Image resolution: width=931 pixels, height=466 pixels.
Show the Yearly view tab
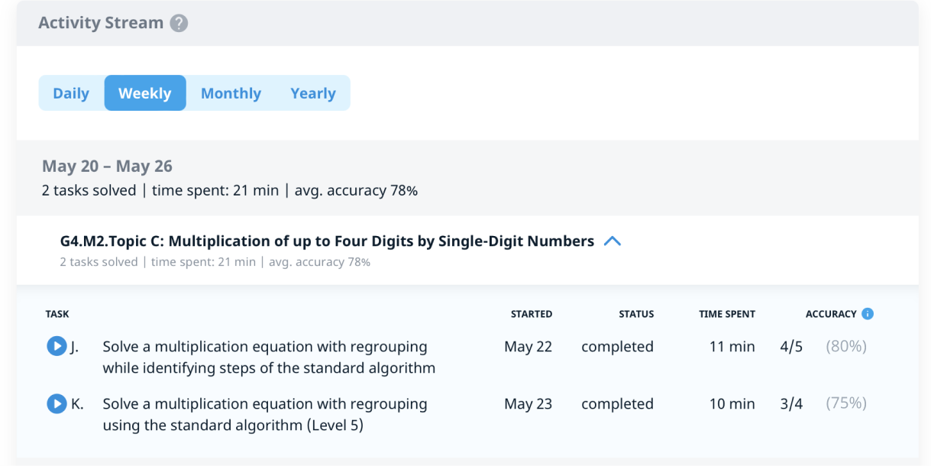[313, 93]
